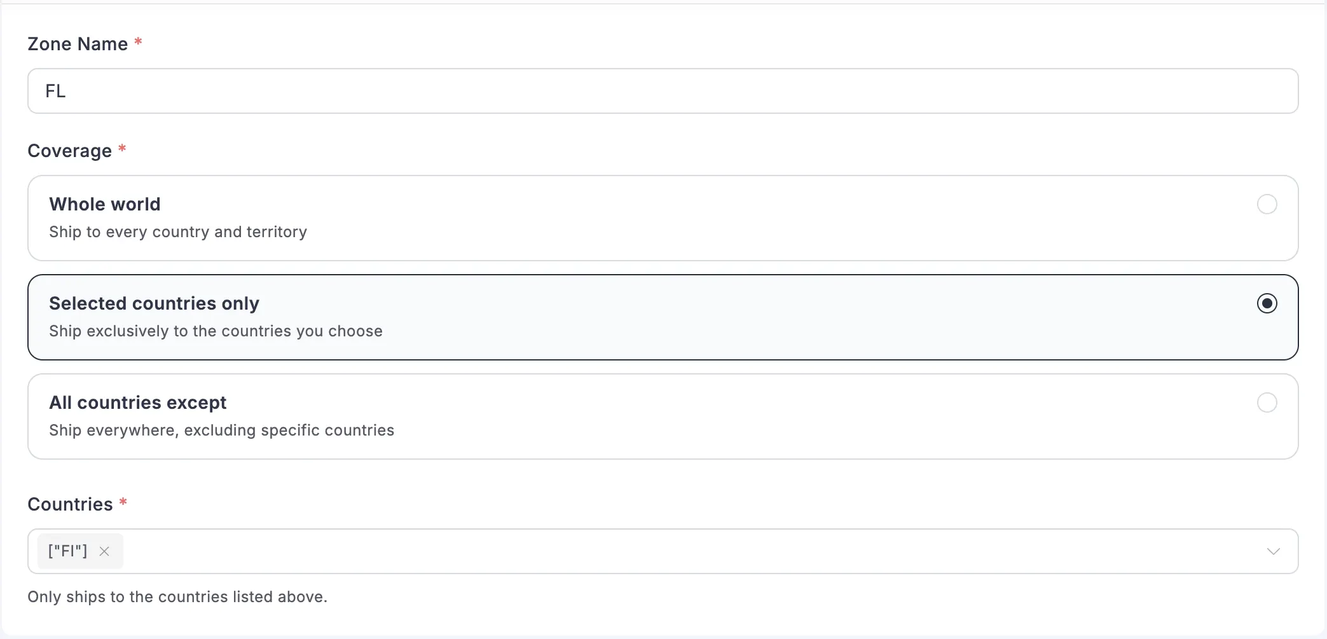Click the red asterisk beside Zone Name
Screen dimensions: 1327x639
tap(138, 42)
